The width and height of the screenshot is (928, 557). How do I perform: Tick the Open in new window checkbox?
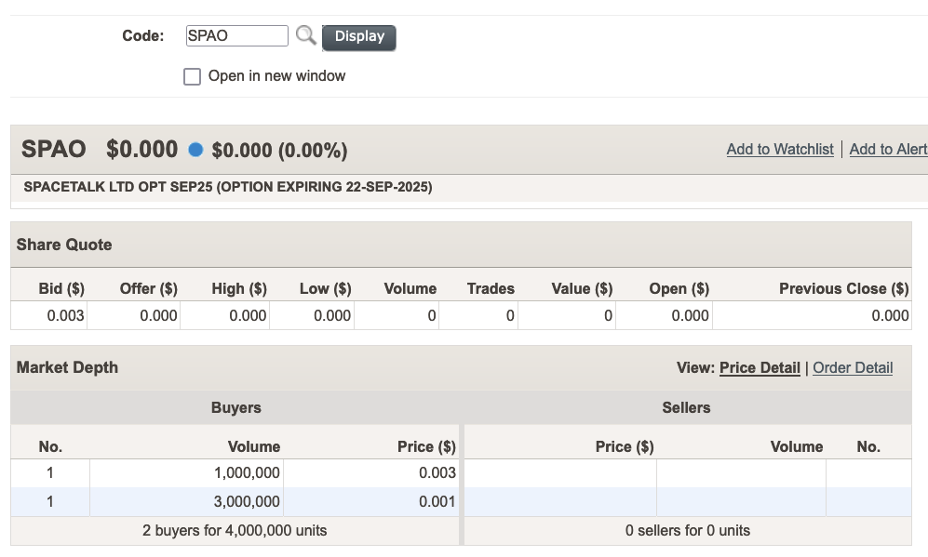coord(192,77)
